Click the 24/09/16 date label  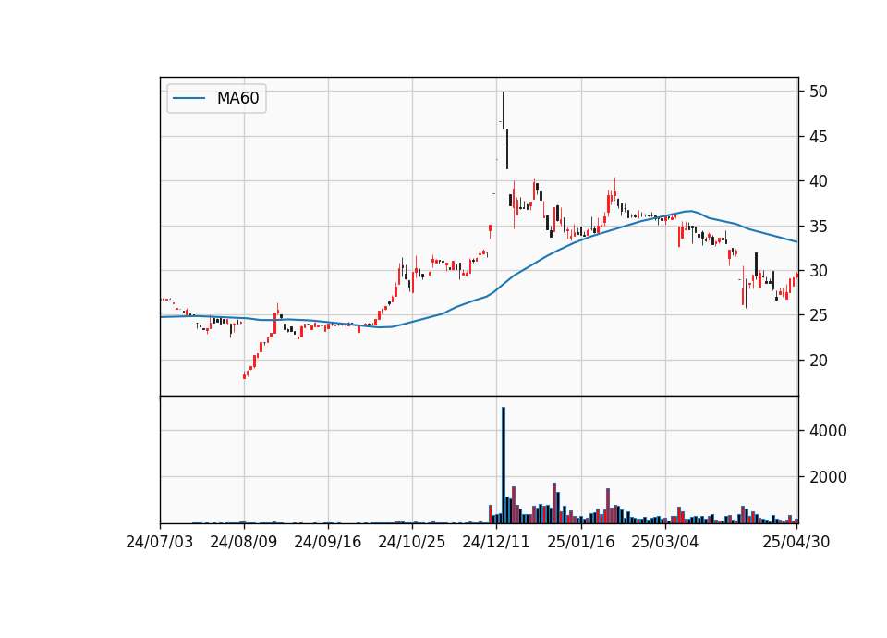click(328, 542)
